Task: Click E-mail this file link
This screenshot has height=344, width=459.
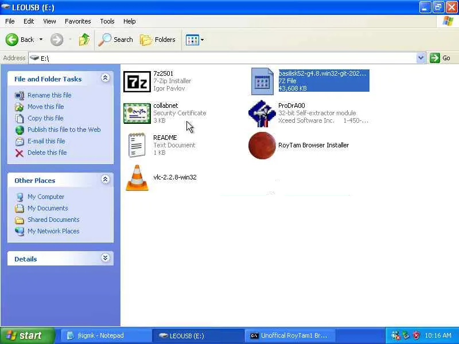Action: click(46, 141)
